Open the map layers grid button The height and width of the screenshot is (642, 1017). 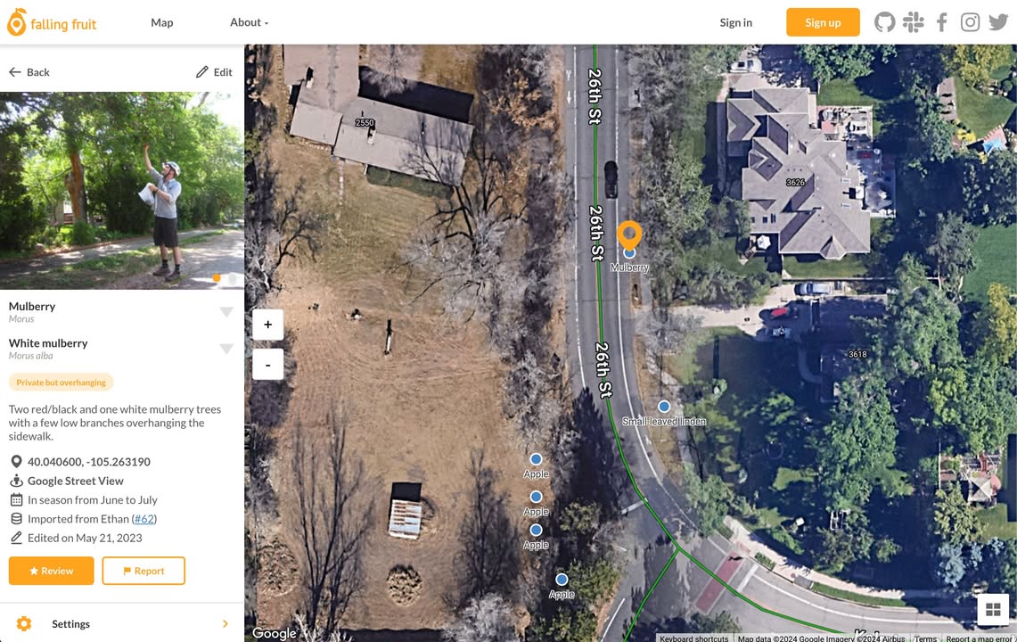click(x=993, y=610)
